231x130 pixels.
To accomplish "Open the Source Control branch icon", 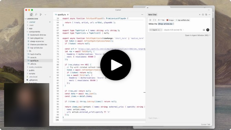I will tap(41, 15).
